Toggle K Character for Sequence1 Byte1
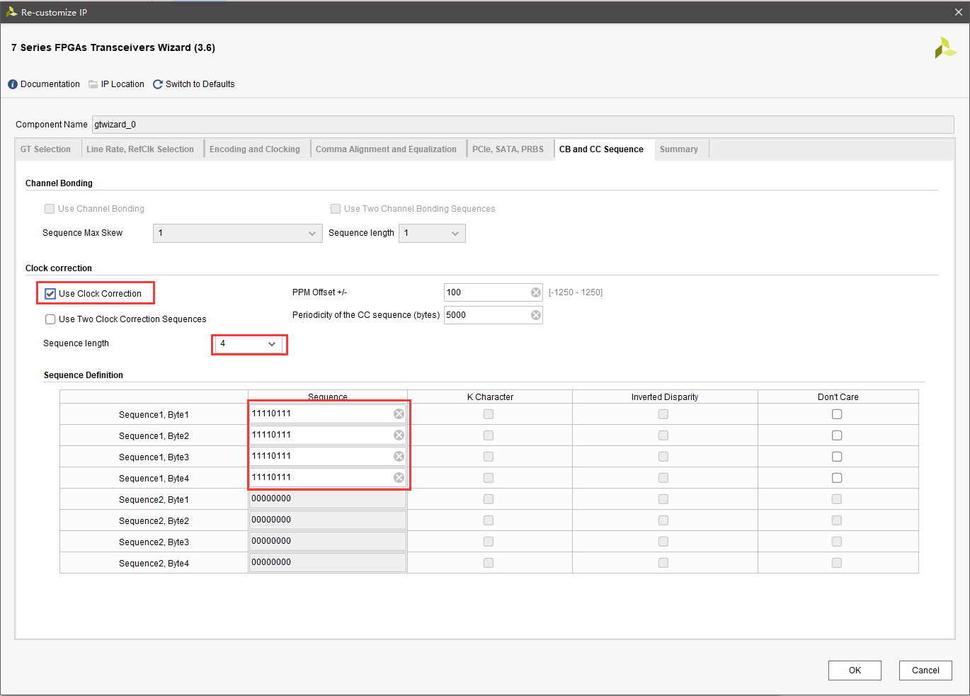Screen dimensions: 970x696 pyautogui.click(x=489, y=414)
